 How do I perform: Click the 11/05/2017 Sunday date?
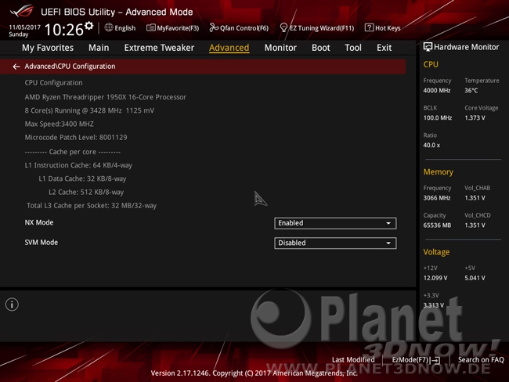point(24,31)
